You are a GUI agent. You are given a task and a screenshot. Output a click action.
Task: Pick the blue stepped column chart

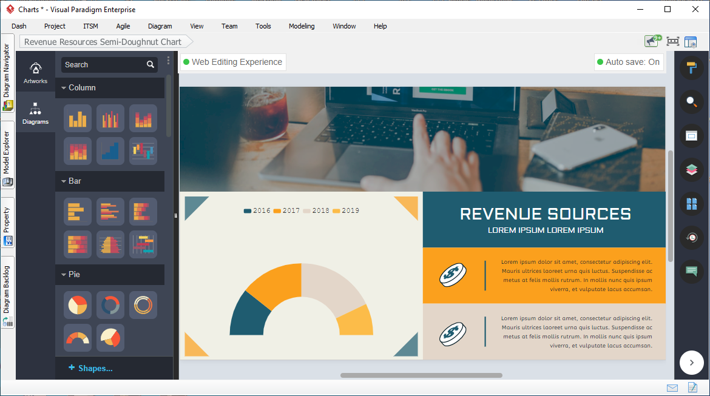(110, 151)
